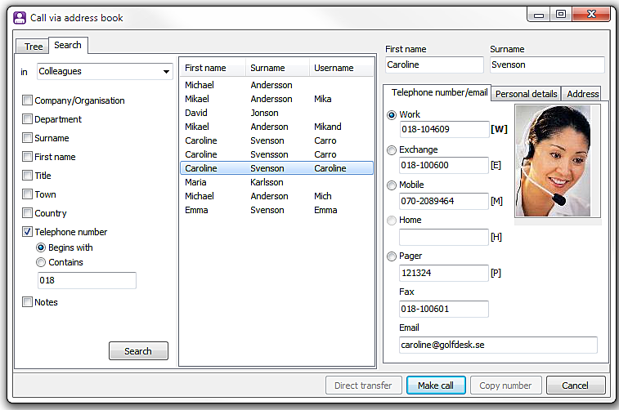Screen dimensions: 619x410
Task: Open the Telephone number/email tab
Action: tap(437, 92)
